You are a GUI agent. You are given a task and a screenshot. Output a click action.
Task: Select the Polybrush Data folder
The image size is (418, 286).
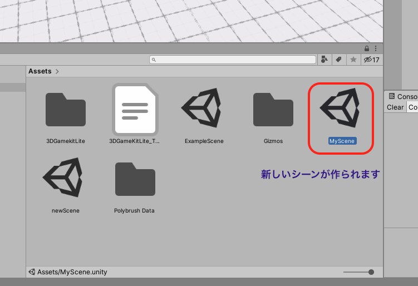click(x=135, y=179)
